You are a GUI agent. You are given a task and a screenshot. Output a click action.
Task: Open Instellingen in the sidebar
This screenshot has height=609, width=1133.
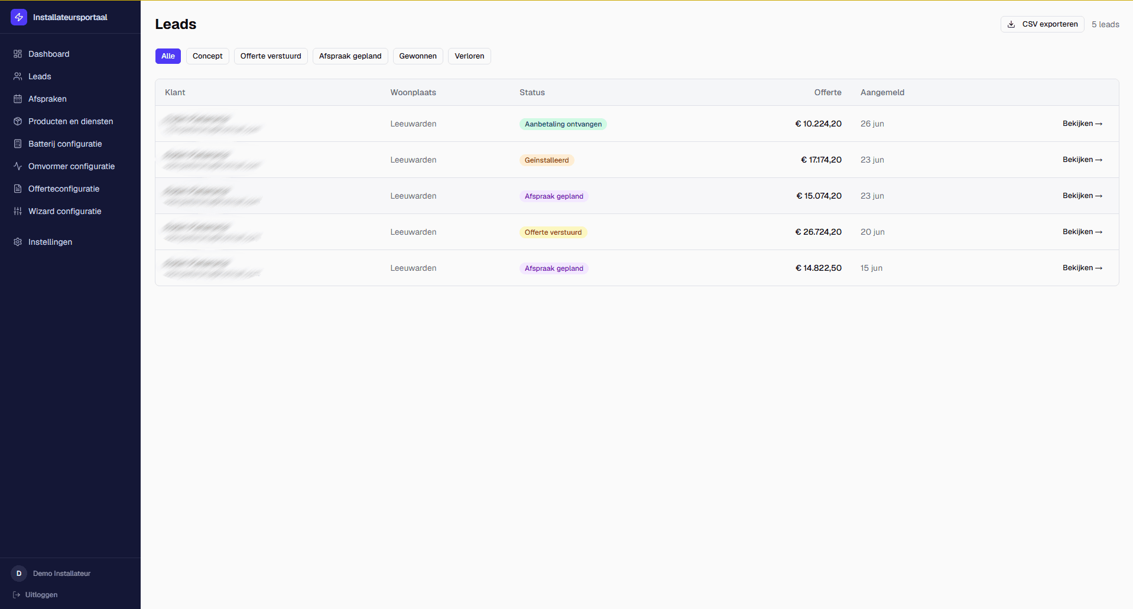tap(70, 242)
